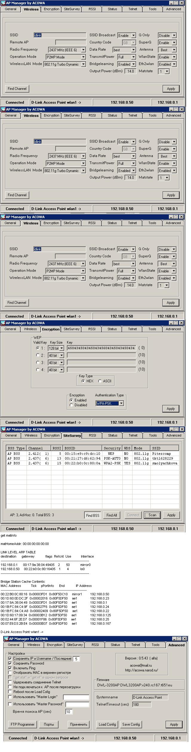Enable Reboot после Load Config checkbox

pyautogui.click(x=10, y=692)
